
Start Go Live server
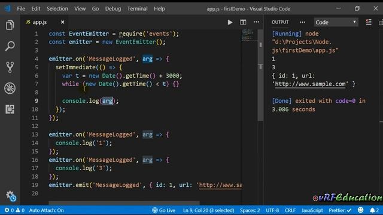tap(163, 210)
